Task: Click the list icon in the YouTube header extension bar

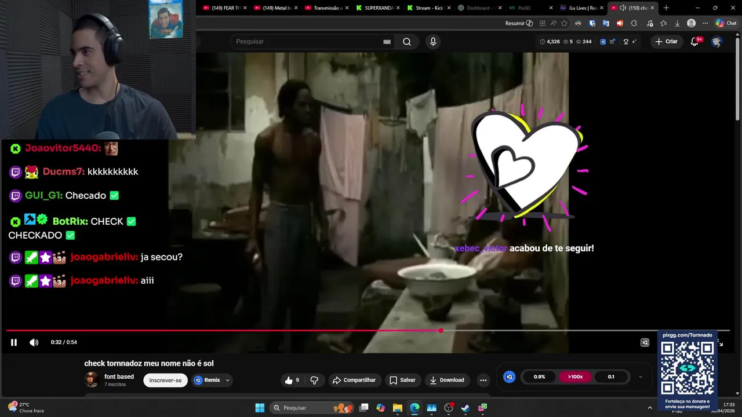Action: [613, 42]
